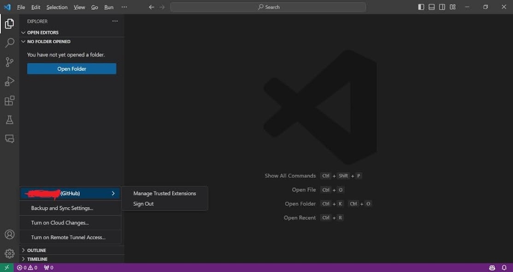This screenshot has height=272, width=513.
Task: Open the Chat view icon in activity bar
Action: coord(10,139)
